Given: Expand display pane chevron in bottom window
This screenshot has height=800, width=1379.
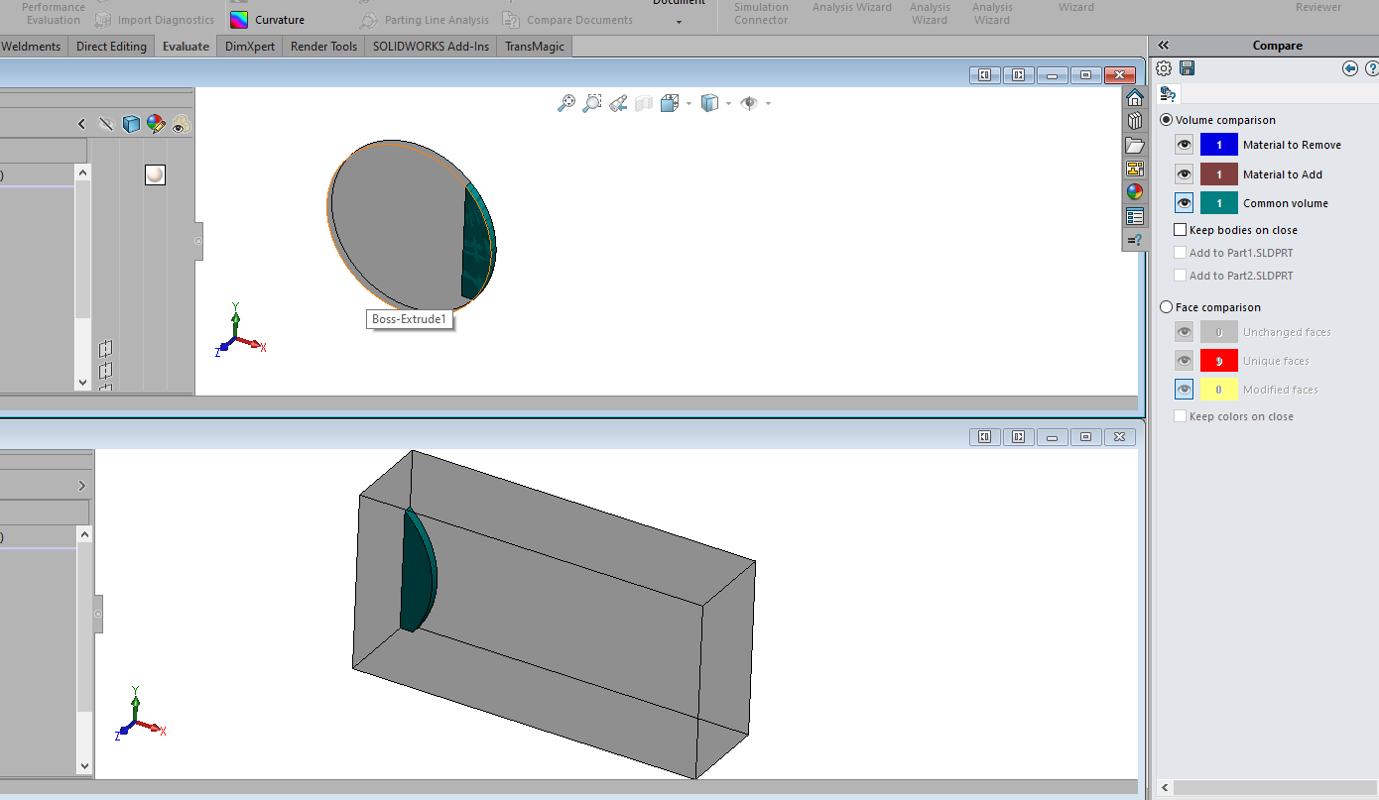Looking at the screenshot, I should tap(81, 486).
